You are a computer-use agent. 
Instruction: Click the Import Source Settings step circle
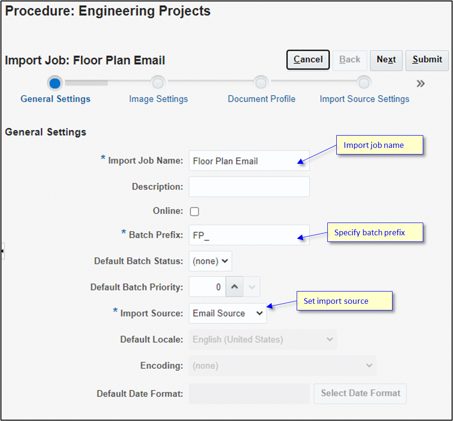pyautogui.click(x=364, y=82)
